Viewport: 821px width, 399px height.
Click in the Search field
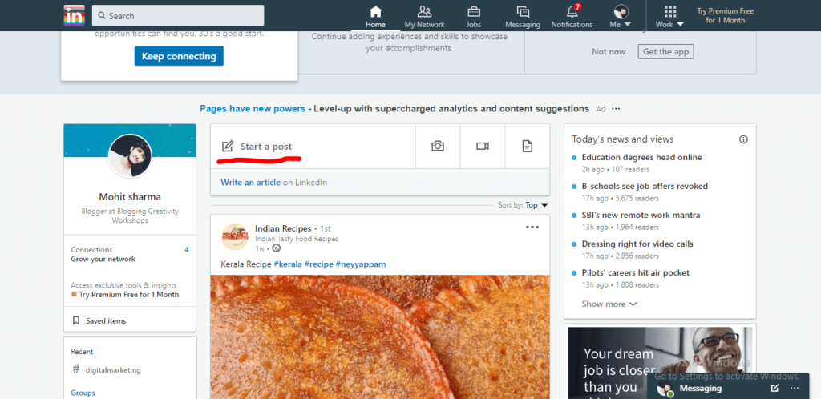(178, 16)
